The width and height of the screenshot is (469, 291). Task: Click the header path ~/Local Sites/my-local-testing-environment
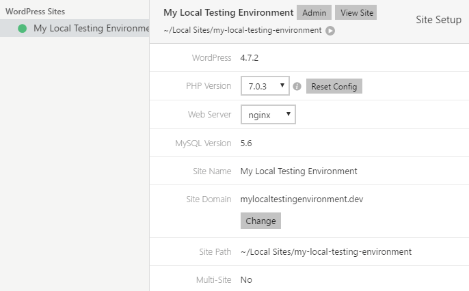point(243,30)
